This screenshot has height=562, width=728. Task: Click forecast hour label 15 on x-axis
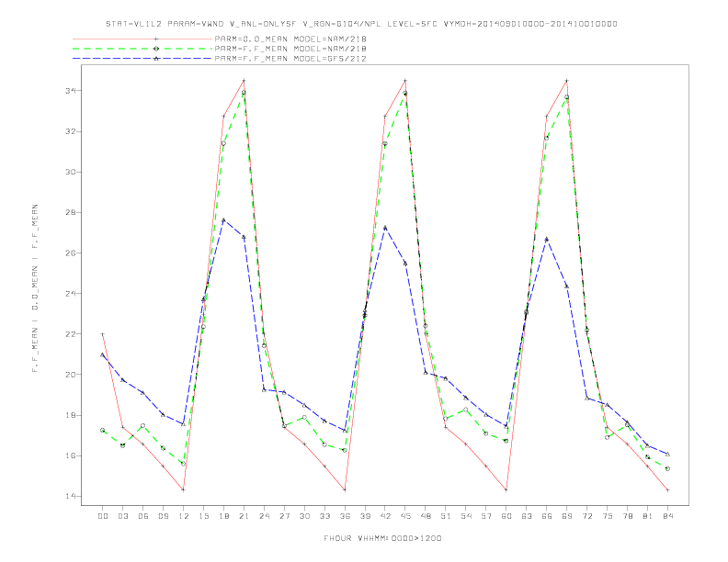[203, 516]
